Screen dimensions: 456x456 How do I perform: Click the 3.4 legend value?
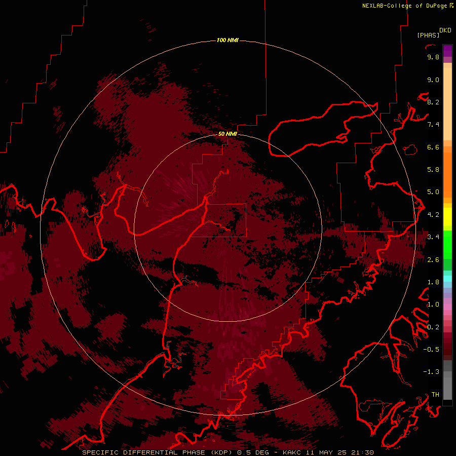pyautogui.click(x=433, y=237)
